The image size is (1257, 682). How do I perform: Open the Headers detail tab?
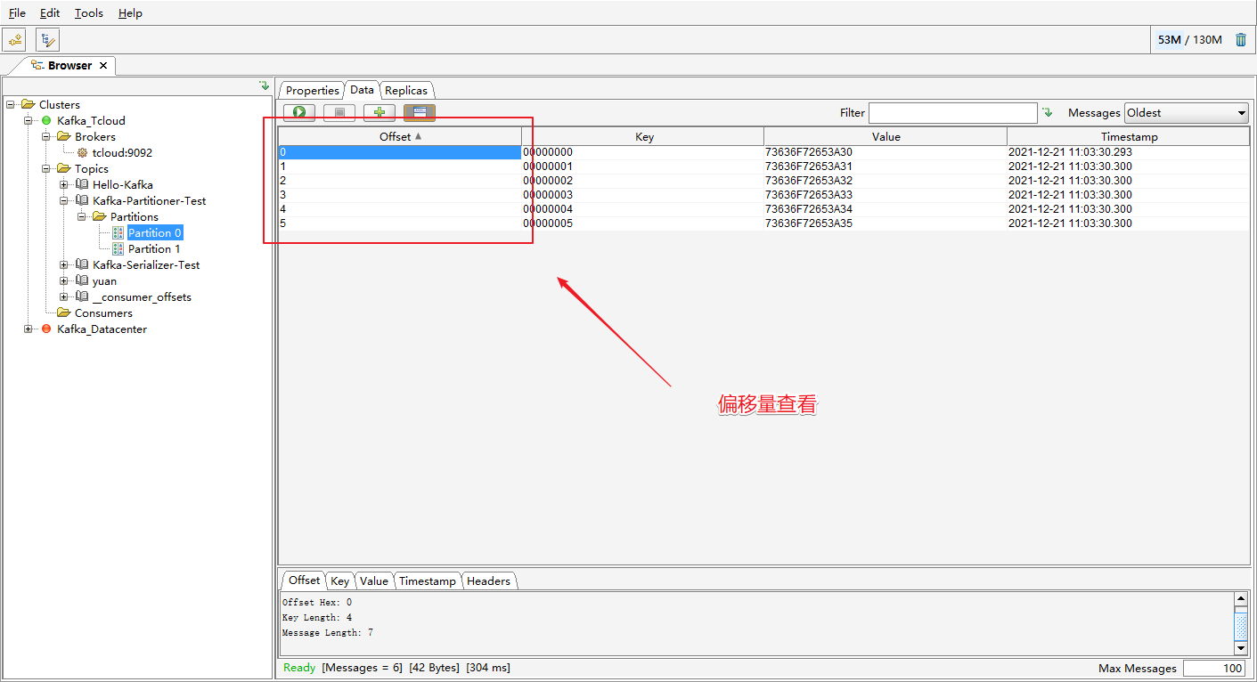click(488, 581)
